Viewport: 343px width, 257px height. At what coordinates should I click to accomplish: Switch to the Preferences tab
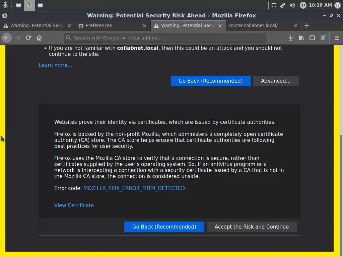pos(113,25)
